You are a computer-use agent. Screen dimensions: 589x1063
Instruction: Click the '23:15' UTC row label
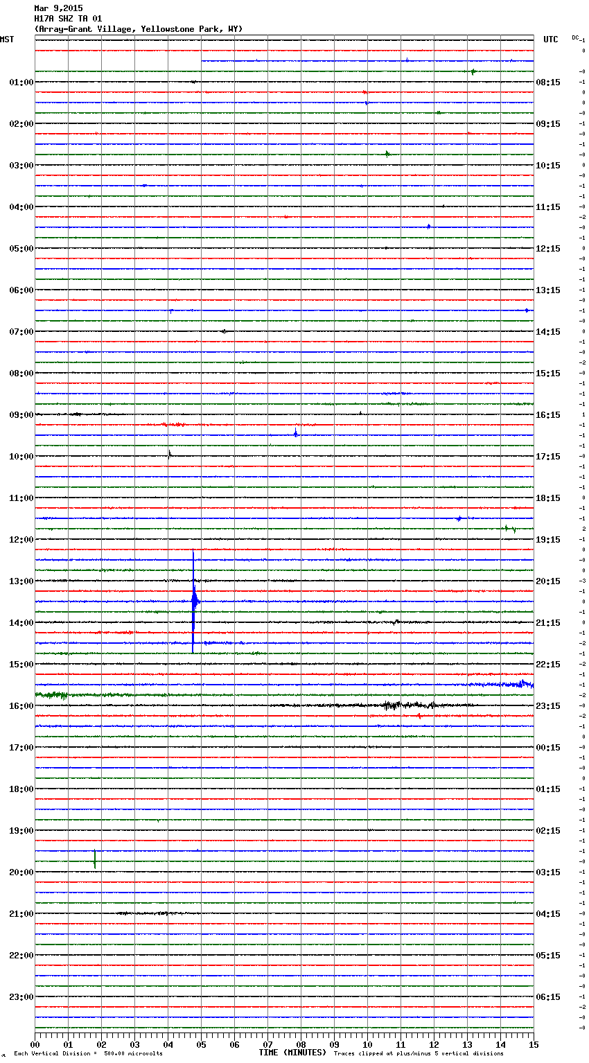(x=548, y=706)
